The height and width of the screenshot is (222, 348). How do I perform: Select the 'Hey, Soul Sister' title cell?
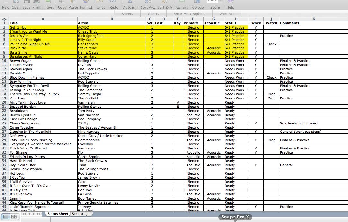pos(43,165)
